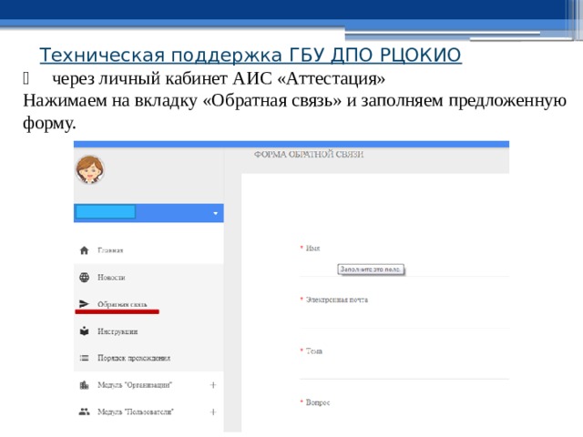
Task: Open the slide title link Техническая поддержка ГБУ ДПО РЦОКИО
Action: pyautogui.click(x=251, y=55)
